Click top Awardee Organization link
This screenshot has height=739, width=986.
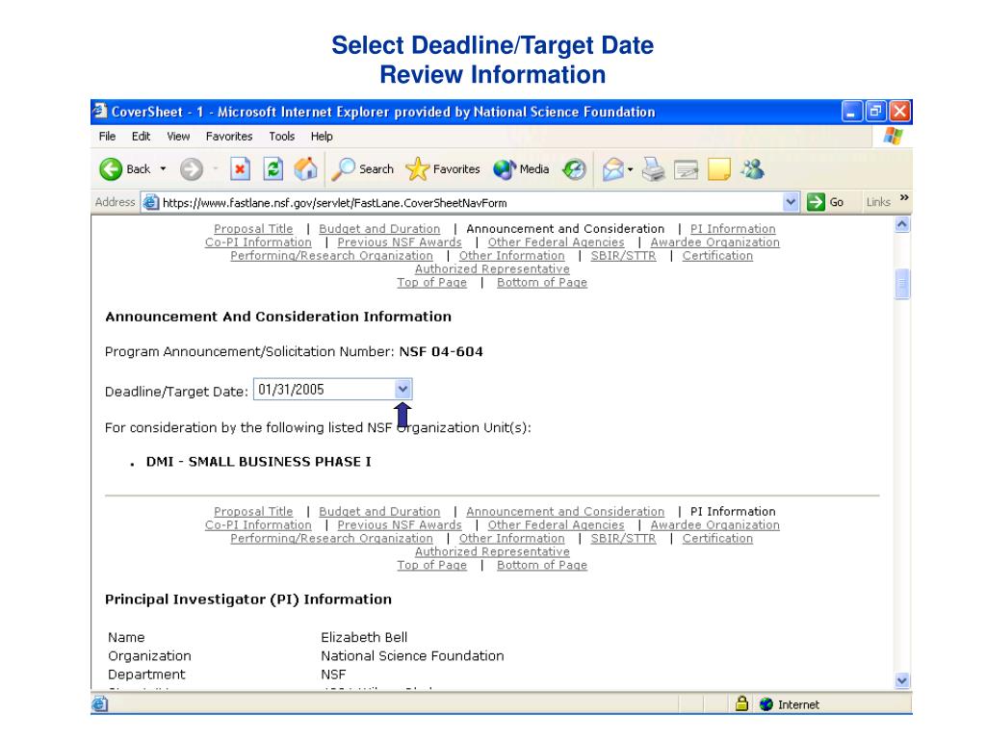715,242
